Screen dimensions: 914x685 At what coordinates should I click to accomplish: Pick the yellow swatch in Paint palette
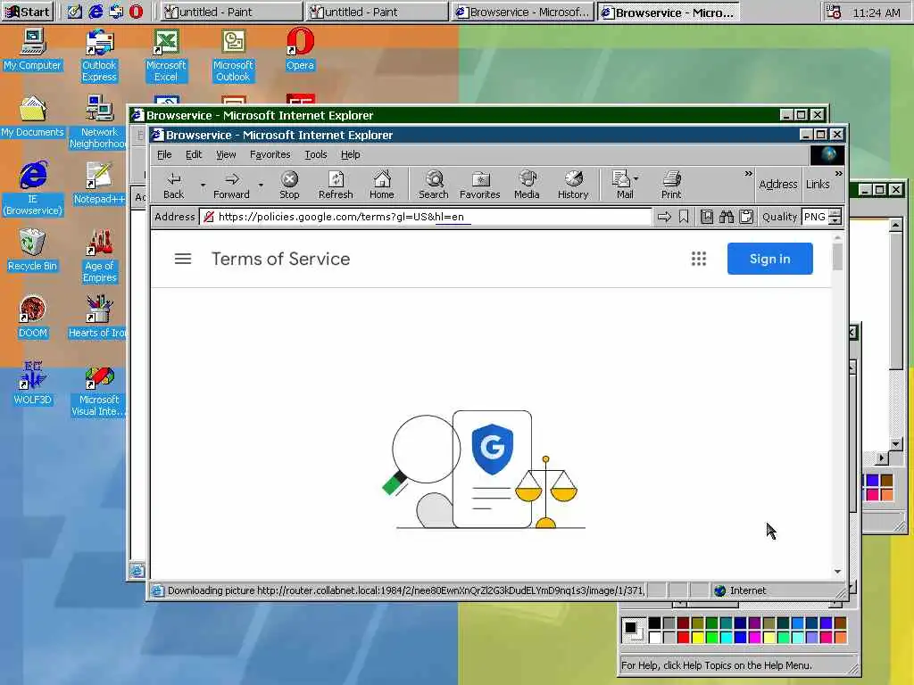697,637
